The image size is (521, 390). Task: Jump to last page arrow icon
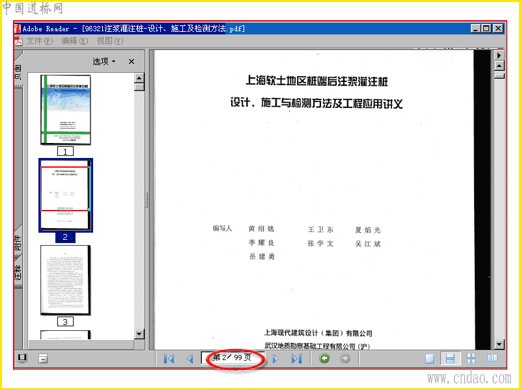coord(296,359)
